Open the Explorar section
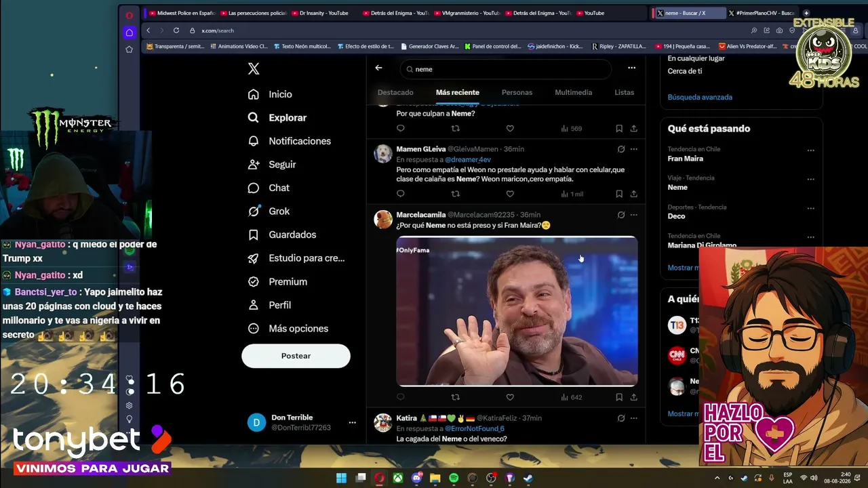Screen dimensions: 868x488 tap(277, 117)
